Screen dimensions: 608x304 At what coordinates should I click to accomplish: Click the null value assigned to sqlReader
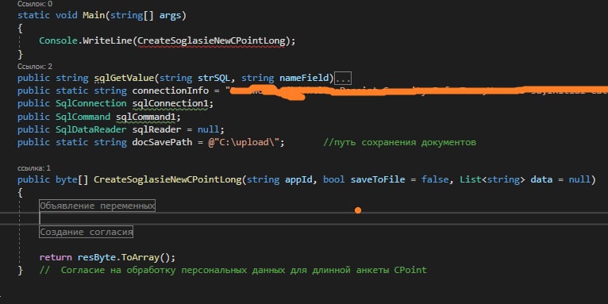click(x=208, y=129)
